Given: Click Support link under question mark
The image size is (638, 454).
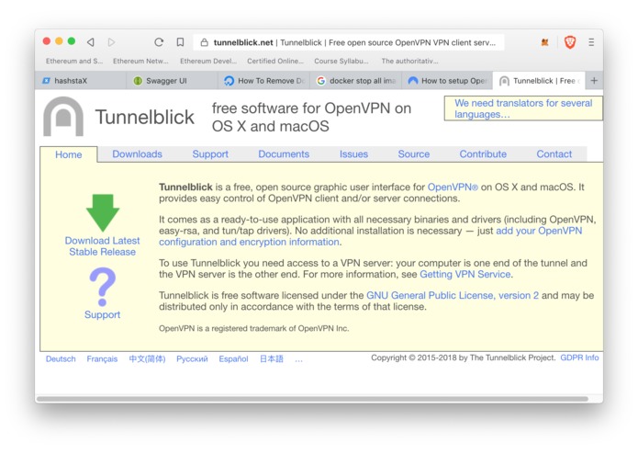Looking at the screenshot, I should tap(102, 314).
